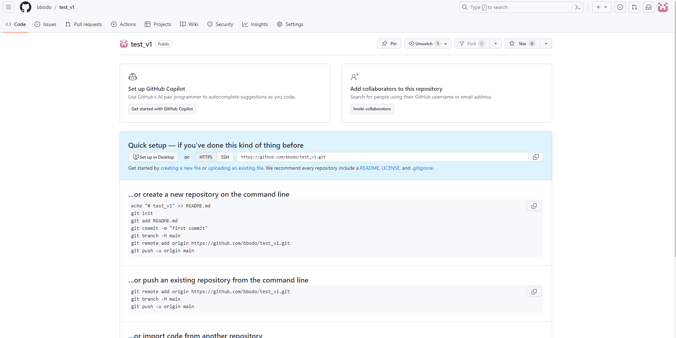
Task: Star the test_v1 repository
Action: point(522,43)
